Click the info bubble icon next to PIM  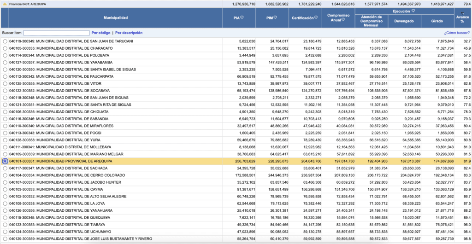coord(274,17)
